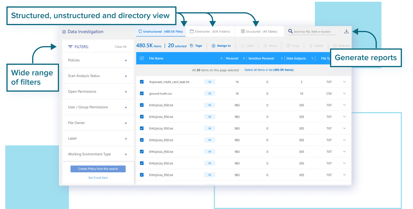Image resolution: width=413 pixels, height=209 pixels.
Task: Switch to the Structured tab
Action: 259,32
